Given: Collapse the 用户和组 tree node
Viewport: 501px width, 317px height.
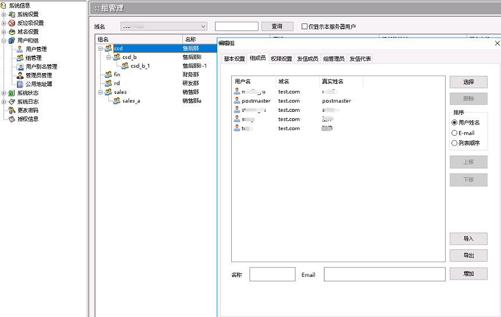Looking at the screenshot, I should point(4,41).
